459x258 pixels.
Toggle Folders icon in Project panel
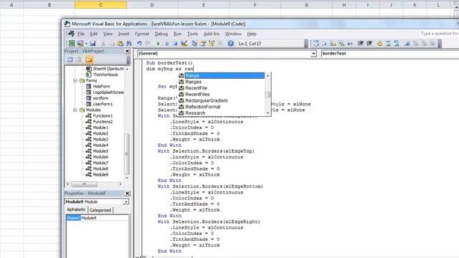click(x=89, y=59)
